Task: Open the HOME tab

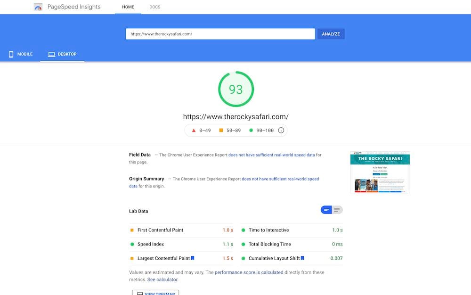Action: [128, 7]
